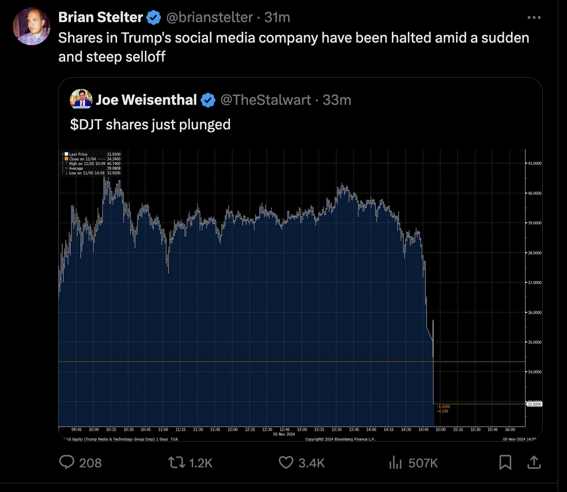
Task: Open Joe Weisenthal's display name
Action: (146, 100)
